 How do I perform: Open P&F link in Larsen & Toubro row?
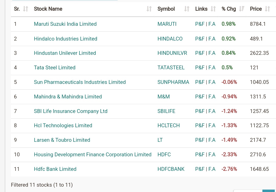pos(200,140)
